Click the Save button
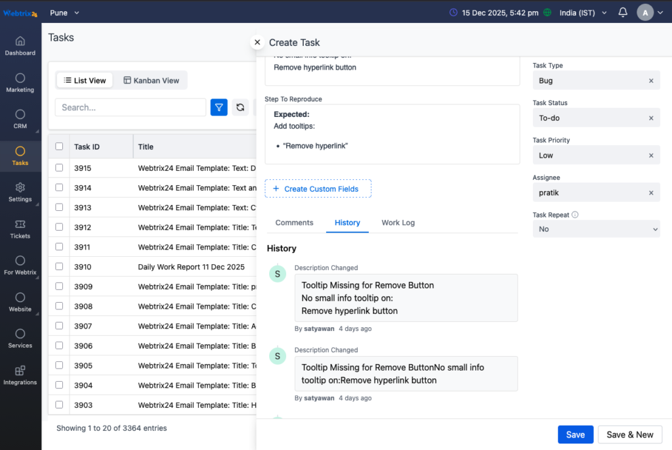 (x=575, y=434)
